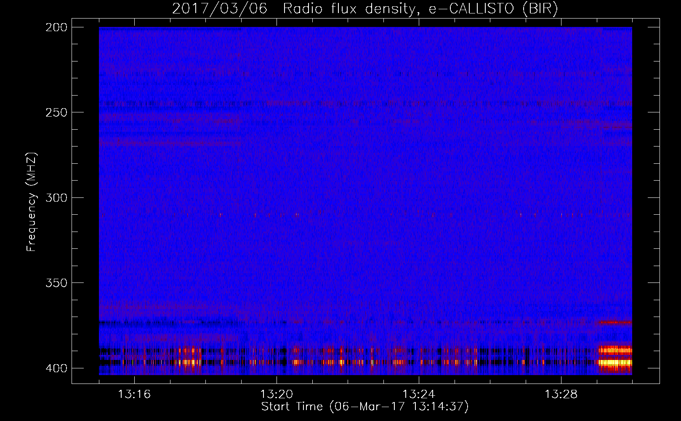Select the 13:20 time tick label

(277, 394)
